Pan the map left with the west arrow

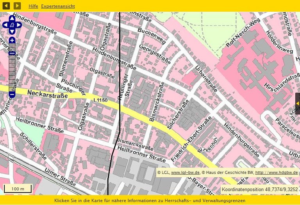[x=5, y=25]
